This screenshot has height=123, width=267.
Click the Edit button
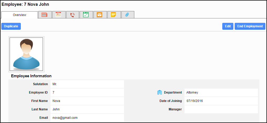(x=228, y=26)
